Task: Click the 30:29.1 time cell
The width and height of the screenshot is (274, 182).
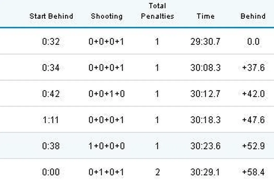Action: coord(205,172)
